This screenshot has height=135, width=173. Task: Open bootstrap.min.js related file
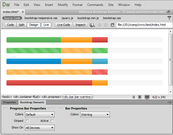(x=88, y=18)
